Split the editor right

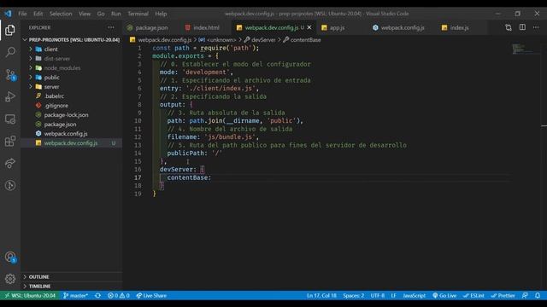pos(522,27)
